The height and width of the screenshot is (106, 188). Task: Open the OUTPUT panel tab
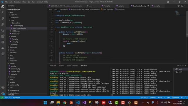(x=62, y=66)
